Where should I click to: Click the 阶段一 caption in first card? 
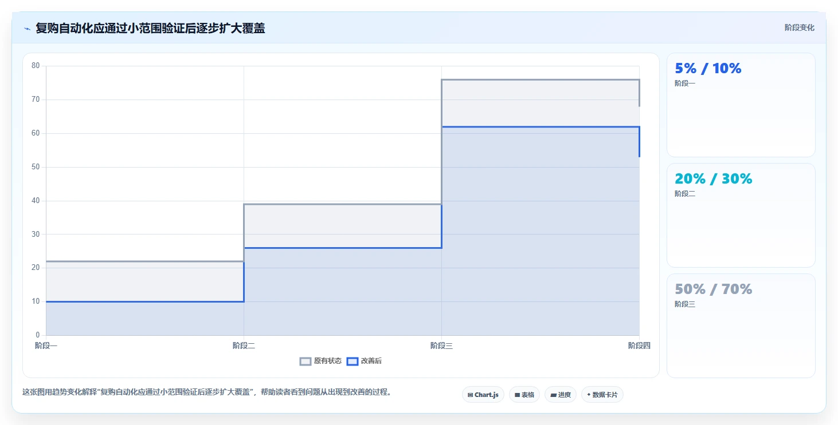[685, 84]
